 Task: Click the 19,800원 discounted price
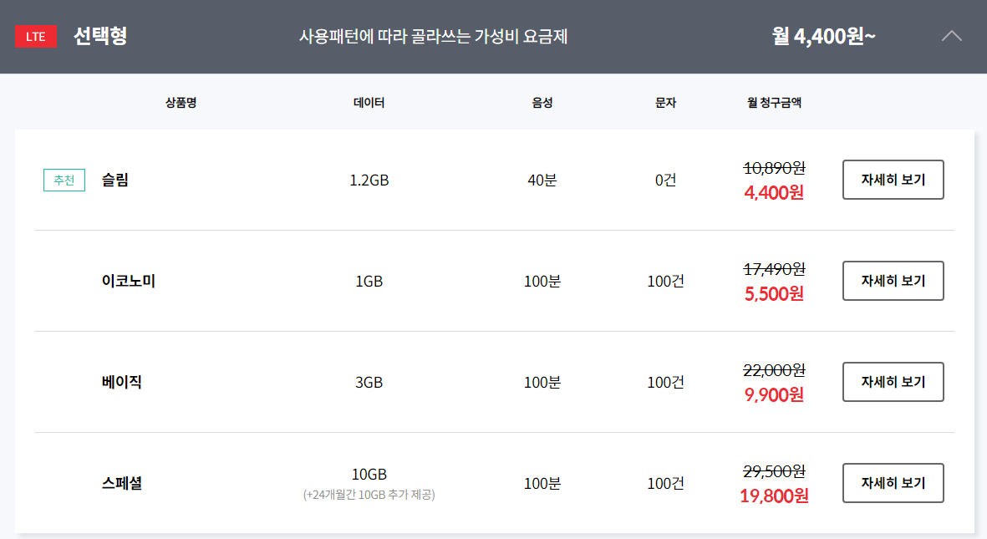tap(774, 496)
